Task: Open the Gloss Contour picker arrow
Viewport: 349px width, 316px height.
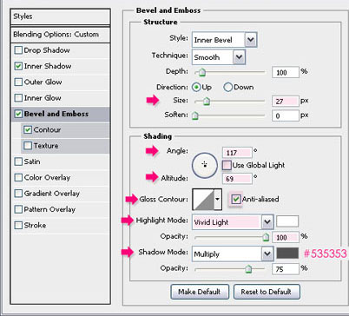Action: [218, 200]
